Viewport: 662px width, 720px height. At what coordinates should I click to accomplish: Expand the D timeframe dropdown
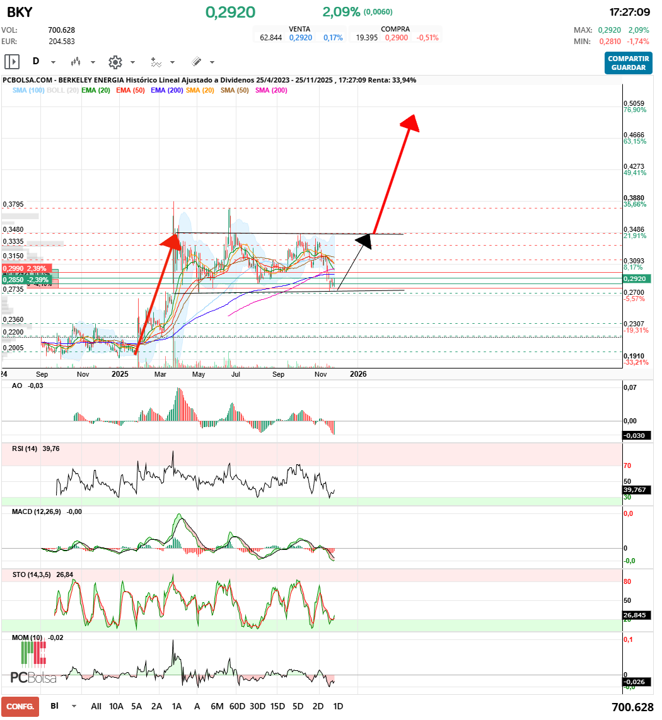coord(53,62)
